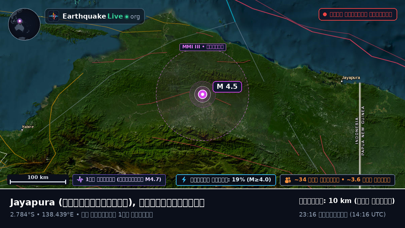
Task: Click the 23:16 (14:16 UTC) time text
Action: point(342,214)
